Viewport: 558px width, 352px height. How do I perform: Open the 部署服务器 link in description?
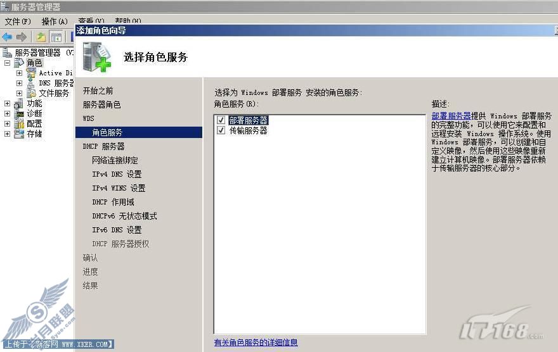point(451,116)
